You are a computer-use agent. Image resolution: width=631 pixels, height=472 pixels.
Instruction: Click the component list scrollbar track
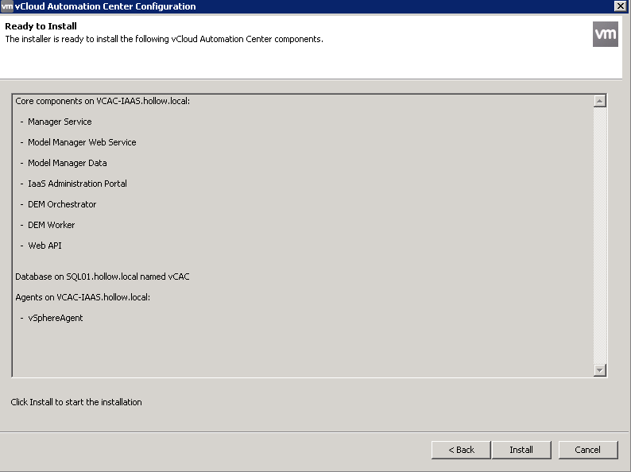[600, 238]
